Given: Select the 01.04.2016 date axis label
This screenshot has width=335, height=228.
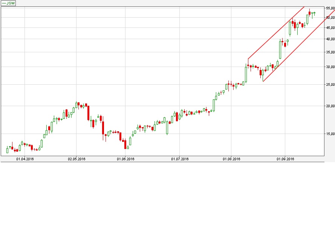Looking at the screenshot, I should click(25, 159).
